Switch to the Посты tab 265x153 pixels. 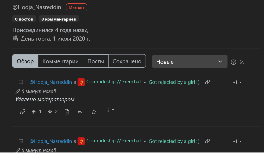tap(96, 61)
